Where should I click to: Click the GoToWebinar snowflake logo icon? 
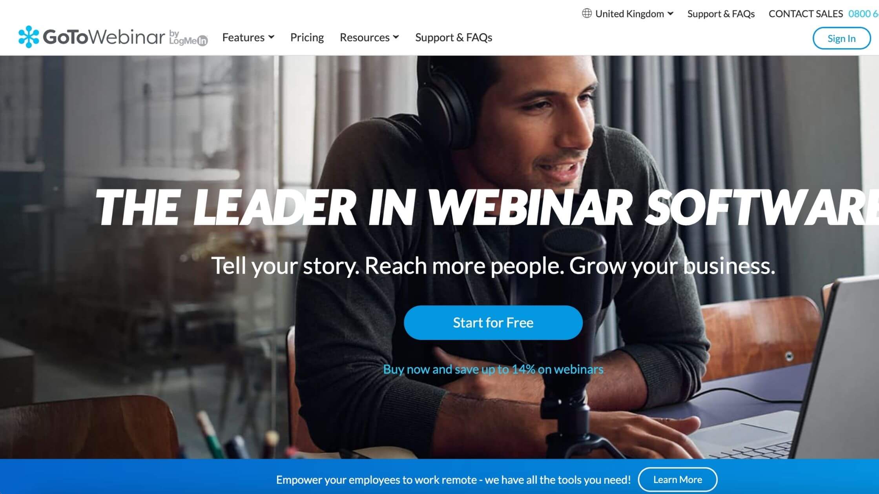click(29, 37)
